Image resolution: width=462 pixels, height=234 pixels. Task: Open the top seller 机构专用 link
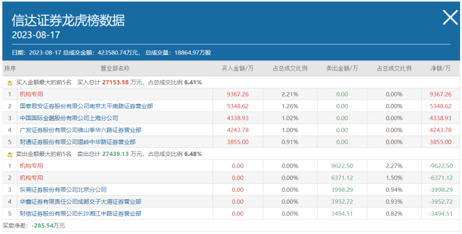31,166
